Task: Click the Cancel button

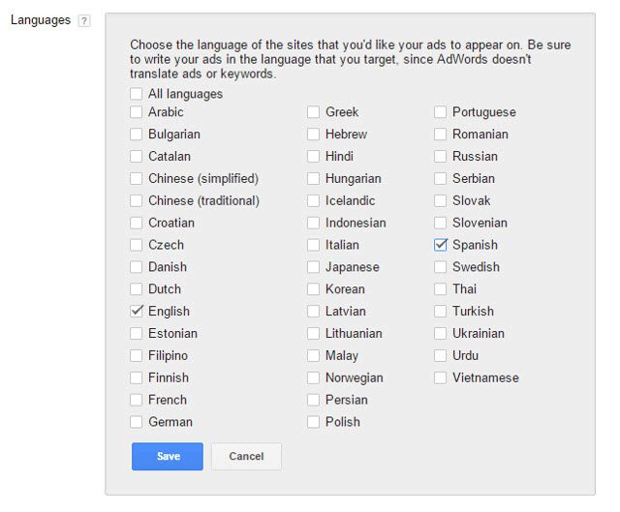Action: (x=246, y=456)
